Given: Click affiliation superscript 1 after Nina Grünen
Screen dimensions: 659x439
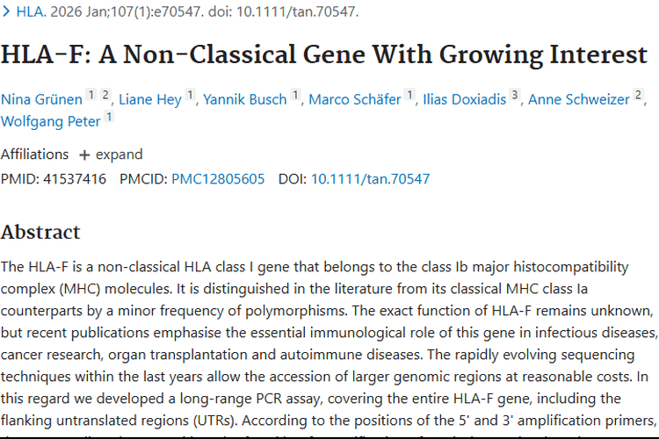Looking at the screenshot, I should (91, 95).
